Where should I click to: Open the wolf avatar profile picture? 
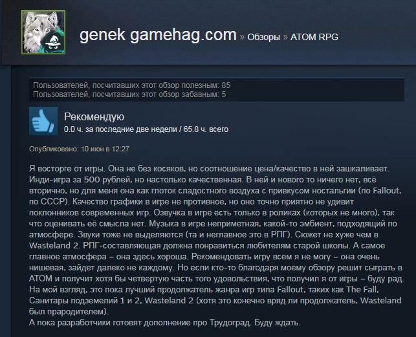[43, 32]
